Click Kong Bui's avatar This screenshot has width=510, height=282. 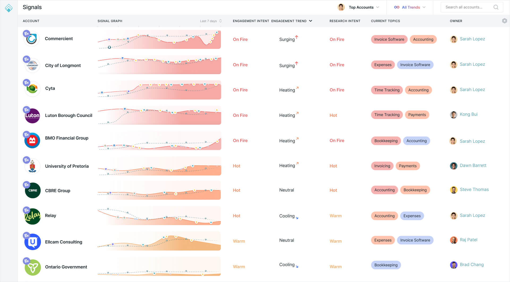click(453, 115)
